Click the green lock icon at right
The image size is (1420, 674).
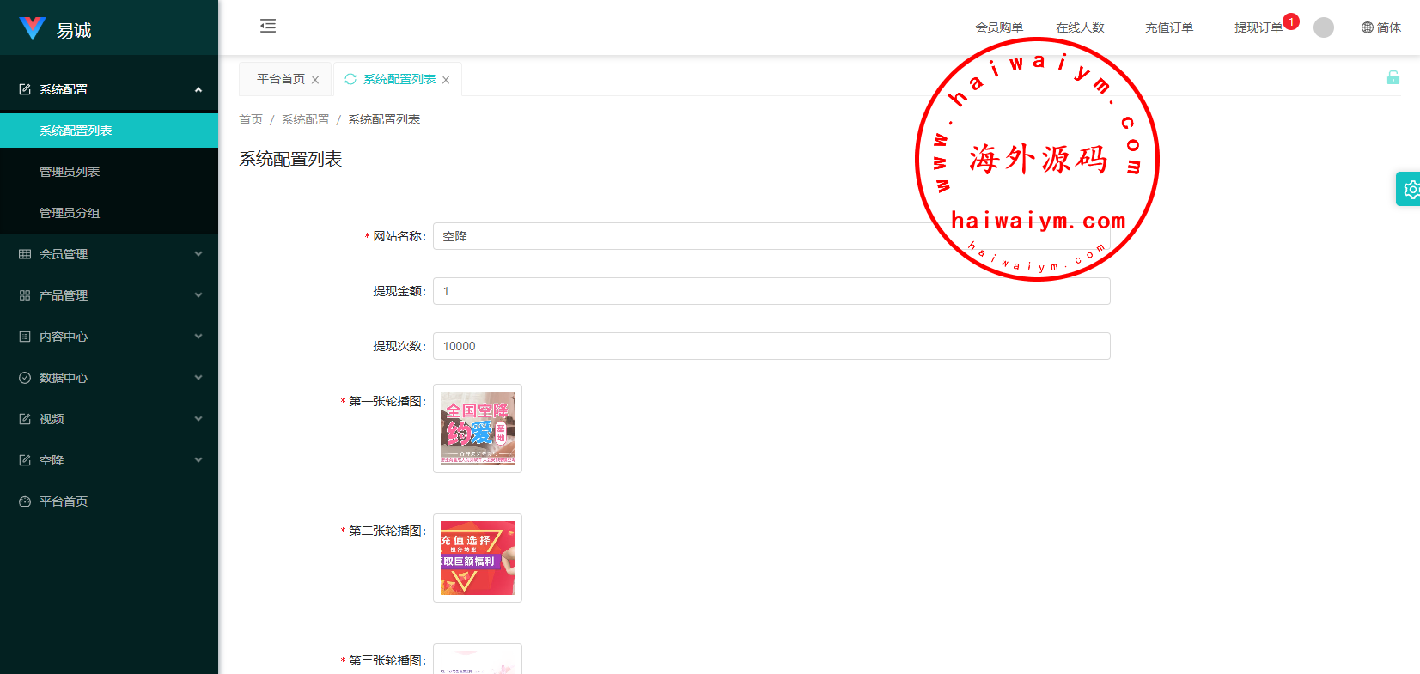tap(1393, 78)
